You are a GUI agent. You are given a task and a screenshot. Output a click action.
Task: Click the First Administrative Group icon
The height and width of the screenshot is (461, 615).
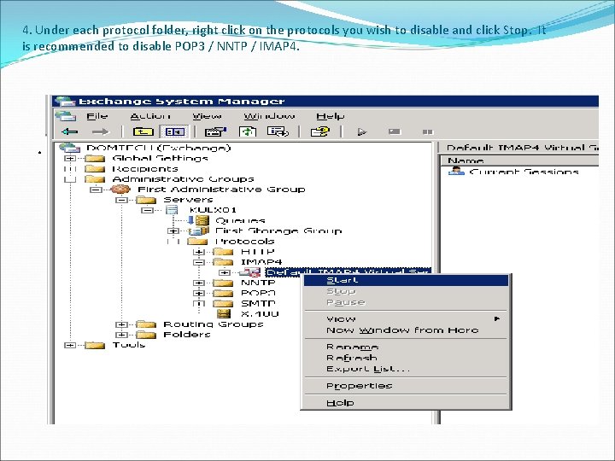coord(120,190)
